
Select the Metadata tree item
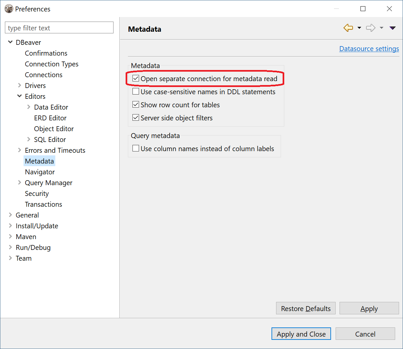(39, 161)
